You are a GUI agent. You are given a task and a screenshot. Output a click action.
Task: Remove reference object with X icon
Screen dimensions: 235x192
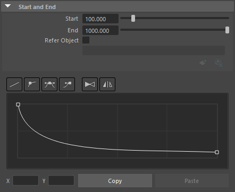[219, 63]
